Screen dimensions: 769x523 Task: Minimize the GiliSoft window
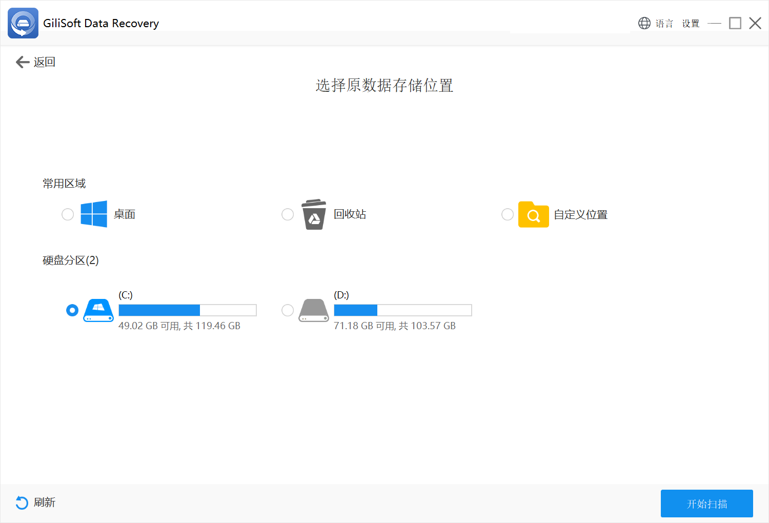tap(714, 23)
